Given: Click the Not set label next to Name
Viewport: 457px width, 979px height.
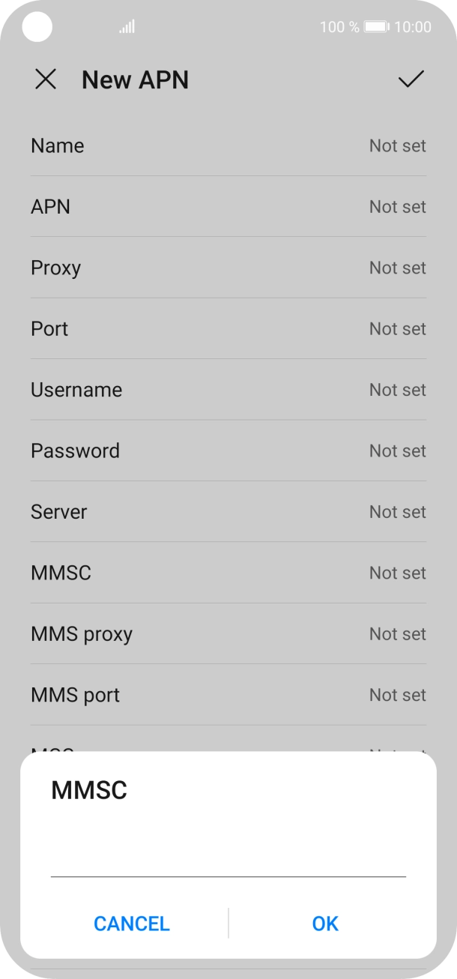Looking at the screenshot, I should 398,145.
